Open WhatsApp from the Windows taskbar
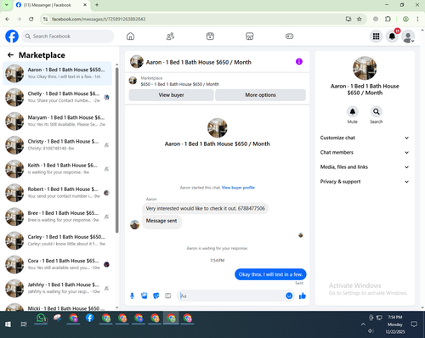The height and width of the screenshot is (338, 425). [41, 318]
